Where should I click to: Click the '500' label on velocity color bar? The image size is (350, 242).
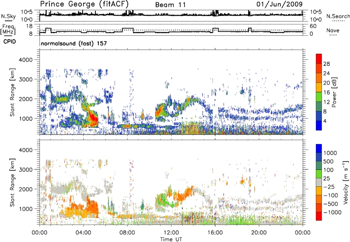328,161
